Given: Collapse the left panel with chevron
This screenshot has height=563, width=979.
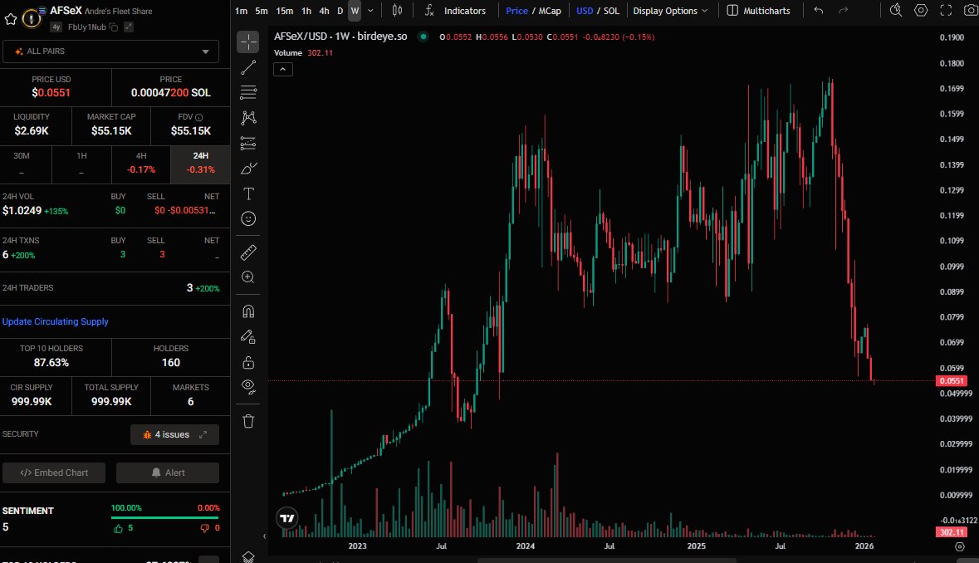Looking at the screenshot, I should 264,536.
